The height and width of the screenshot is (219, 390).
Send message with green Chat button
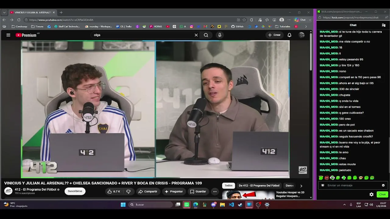(382, 194)
